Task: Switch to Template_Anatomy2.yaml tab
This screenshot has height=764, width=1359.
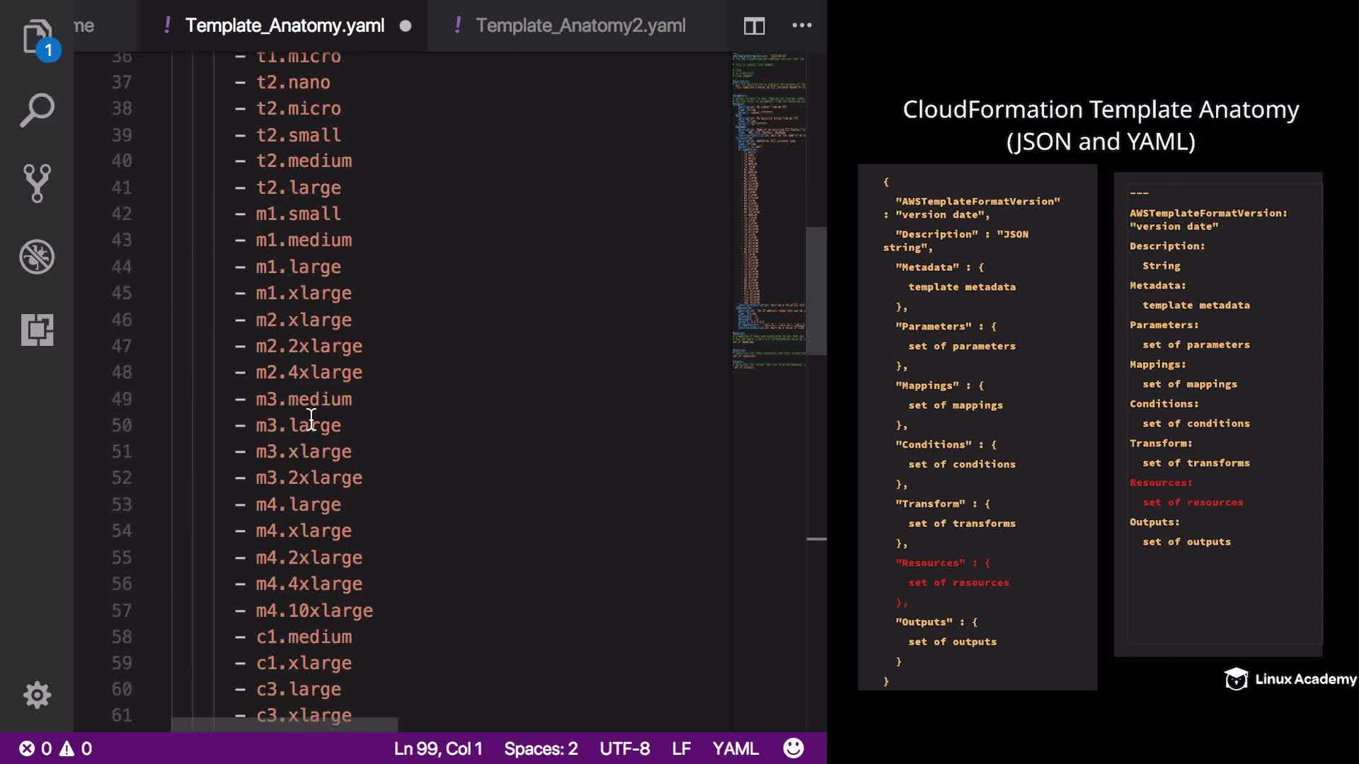Action: (580, 25)
